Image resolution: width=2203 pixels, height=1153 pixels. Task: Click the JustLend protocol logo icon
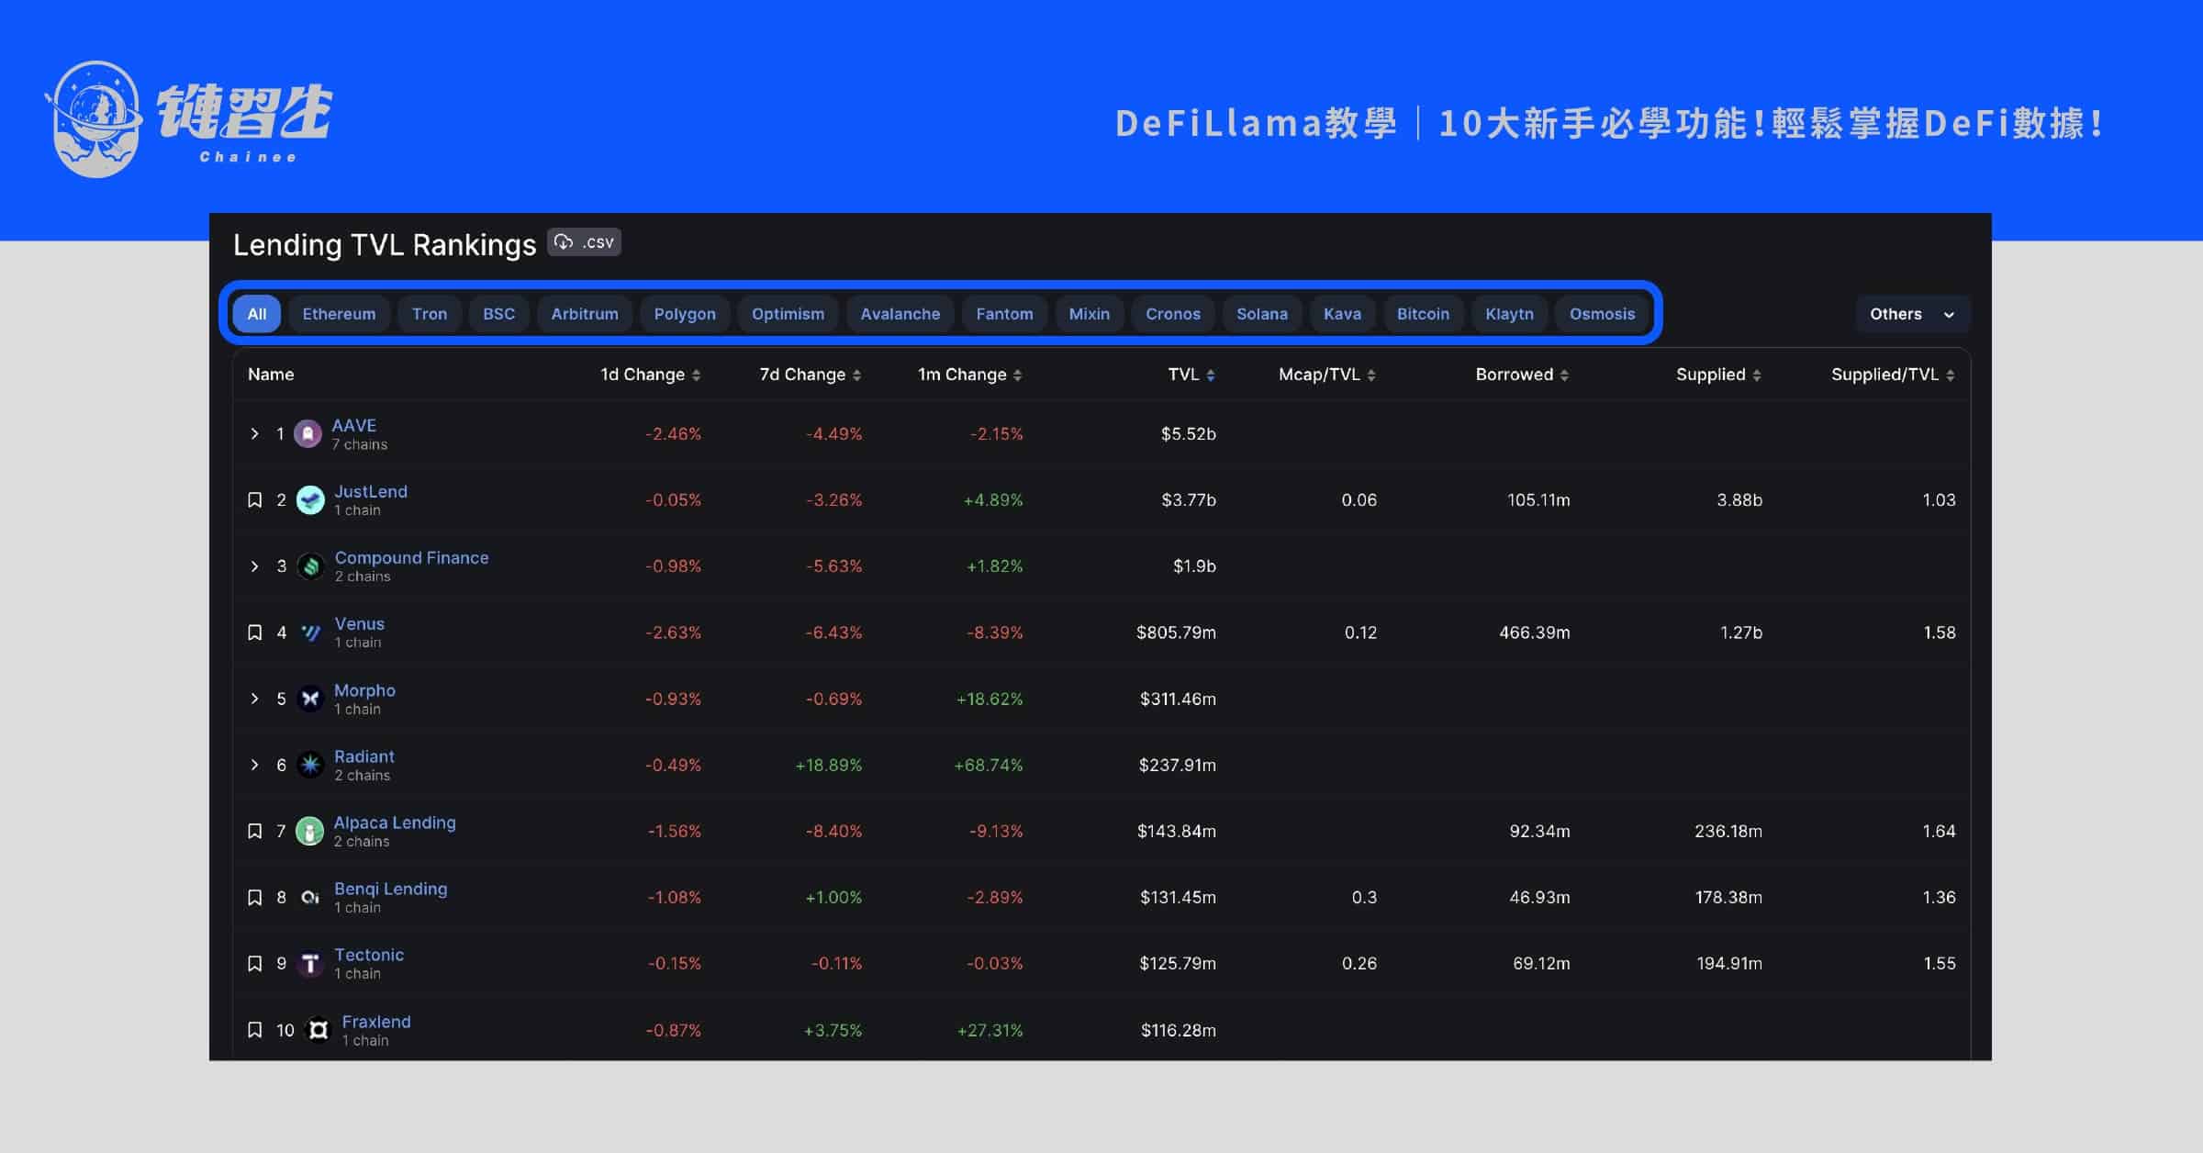click(x=310, y=500)
